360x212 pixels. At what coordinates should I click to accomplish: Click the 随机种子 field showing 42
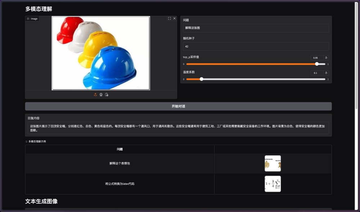click(x=256, y=46)
